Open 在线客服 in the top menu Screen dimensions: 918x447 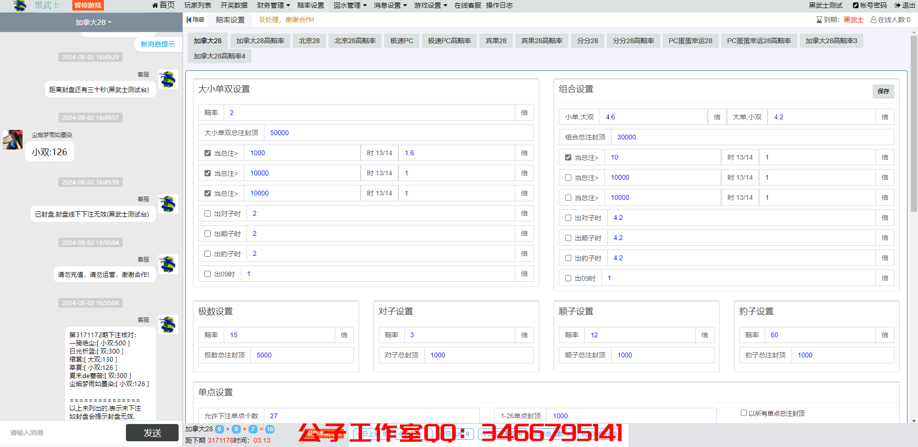(467, 5)
